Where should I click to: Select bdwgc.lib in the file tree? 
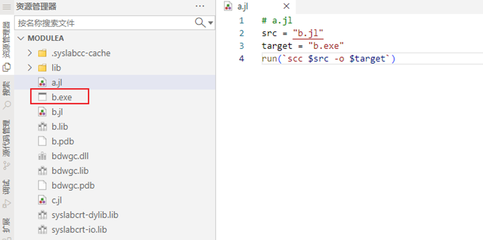click(114, 171)
